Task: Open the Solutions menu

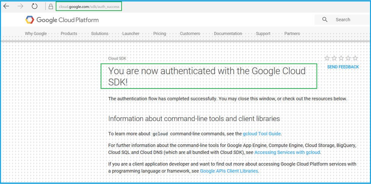Action: (100, 34)
